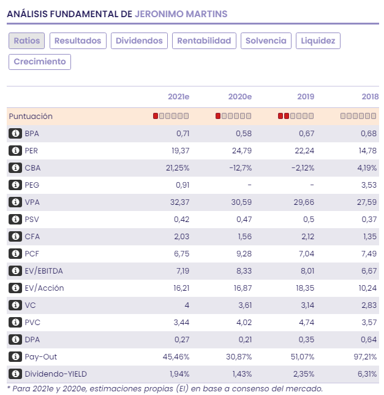Click the Liquidez button
The height and width of the screenshot is (395, 384).
pos(318,41)
